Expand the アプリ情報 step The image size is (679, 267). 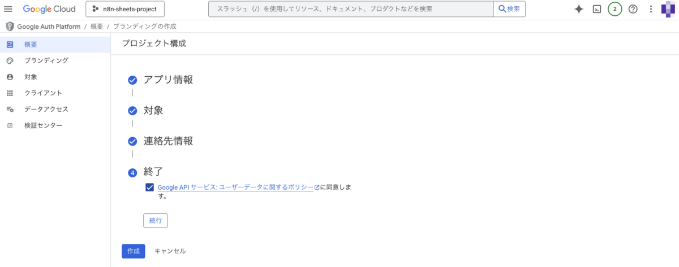[x=168, y=80]
